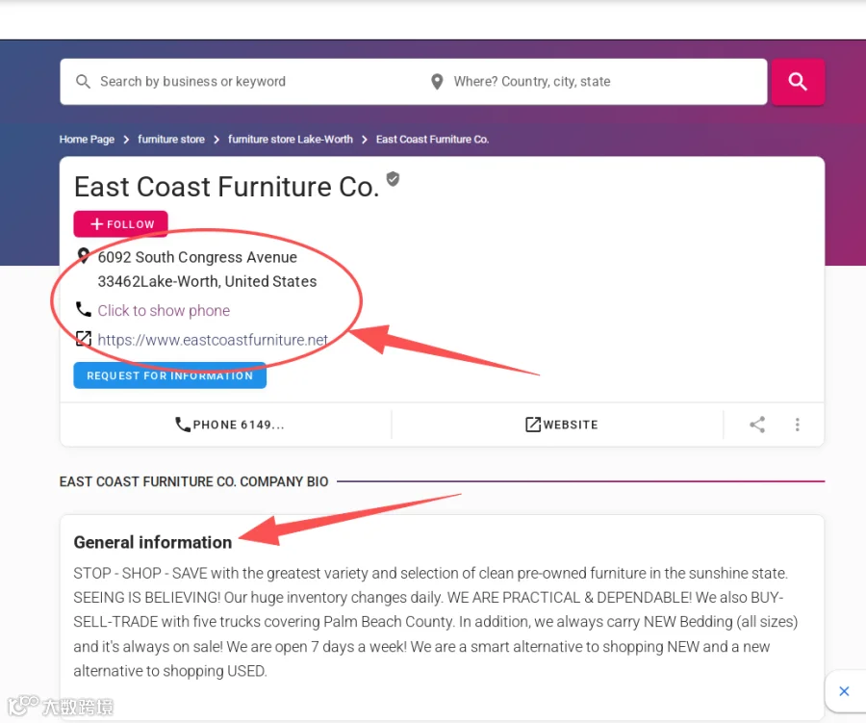Click chevron arrow after Home Page breadcrumb
The image size is (866, 723).
point(126,140)
